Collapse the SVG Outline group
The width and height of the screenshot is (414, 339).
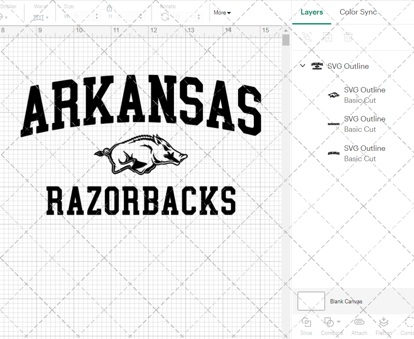pos(302,65)
